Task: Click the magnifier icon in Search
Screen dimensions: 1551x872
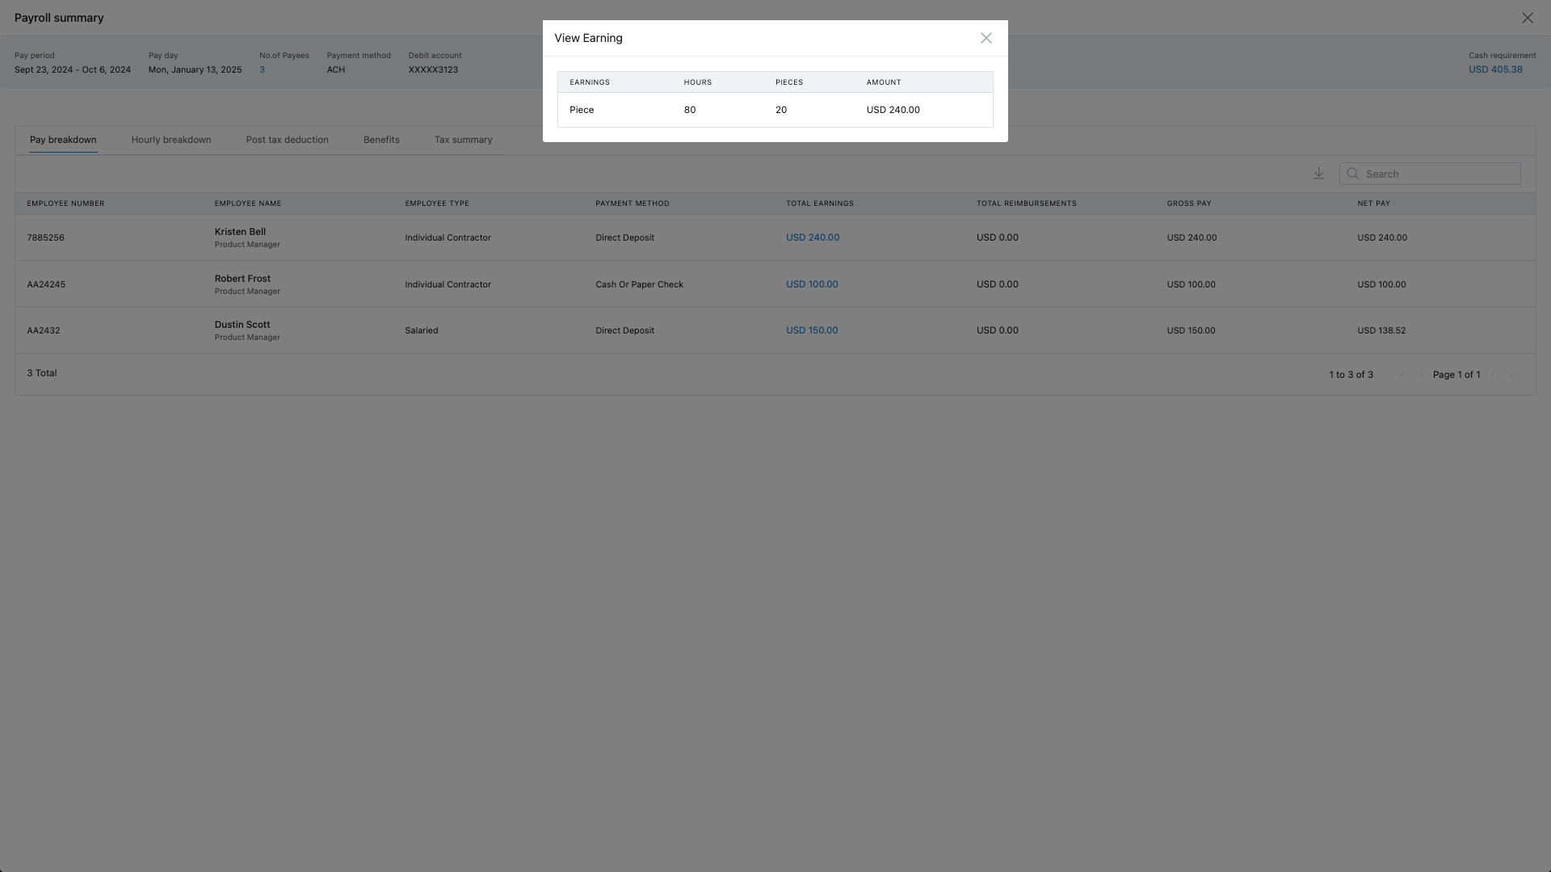Action: 1352,174
